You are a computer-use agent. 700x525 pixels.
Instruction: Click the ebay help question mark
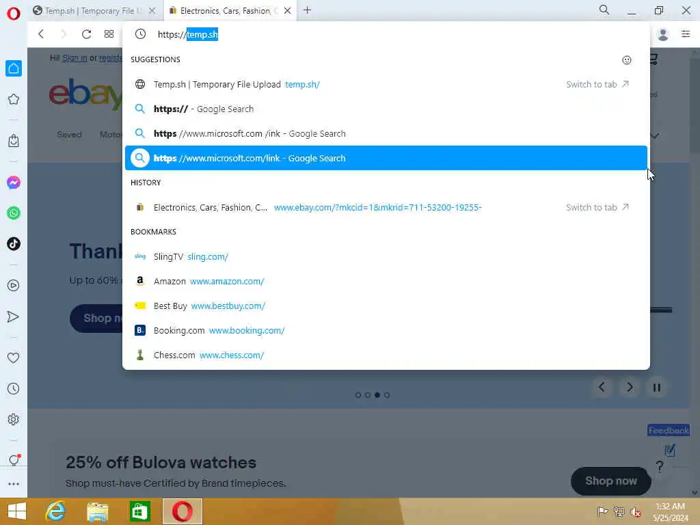660,466
